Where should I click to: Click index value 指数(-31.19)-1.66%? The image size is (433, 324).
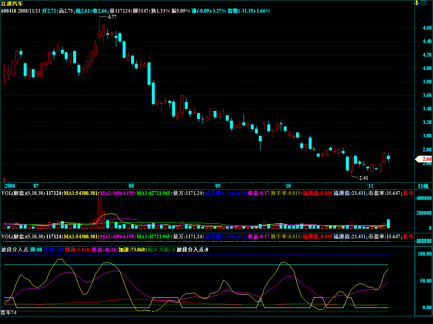[249, 11]
